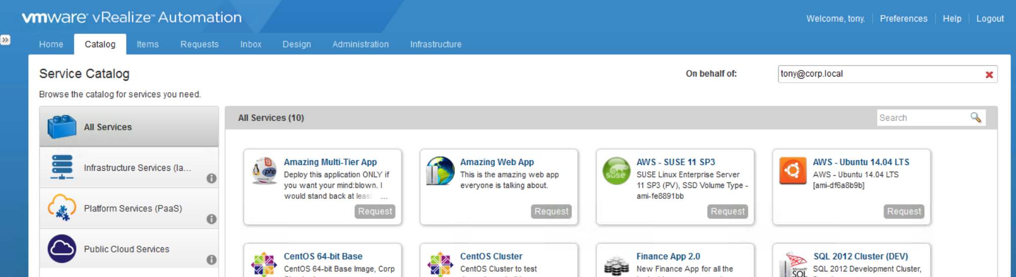Click the VMware vRealize Automation logo
Screen dimensions: 1016x277
pos(132,18)
